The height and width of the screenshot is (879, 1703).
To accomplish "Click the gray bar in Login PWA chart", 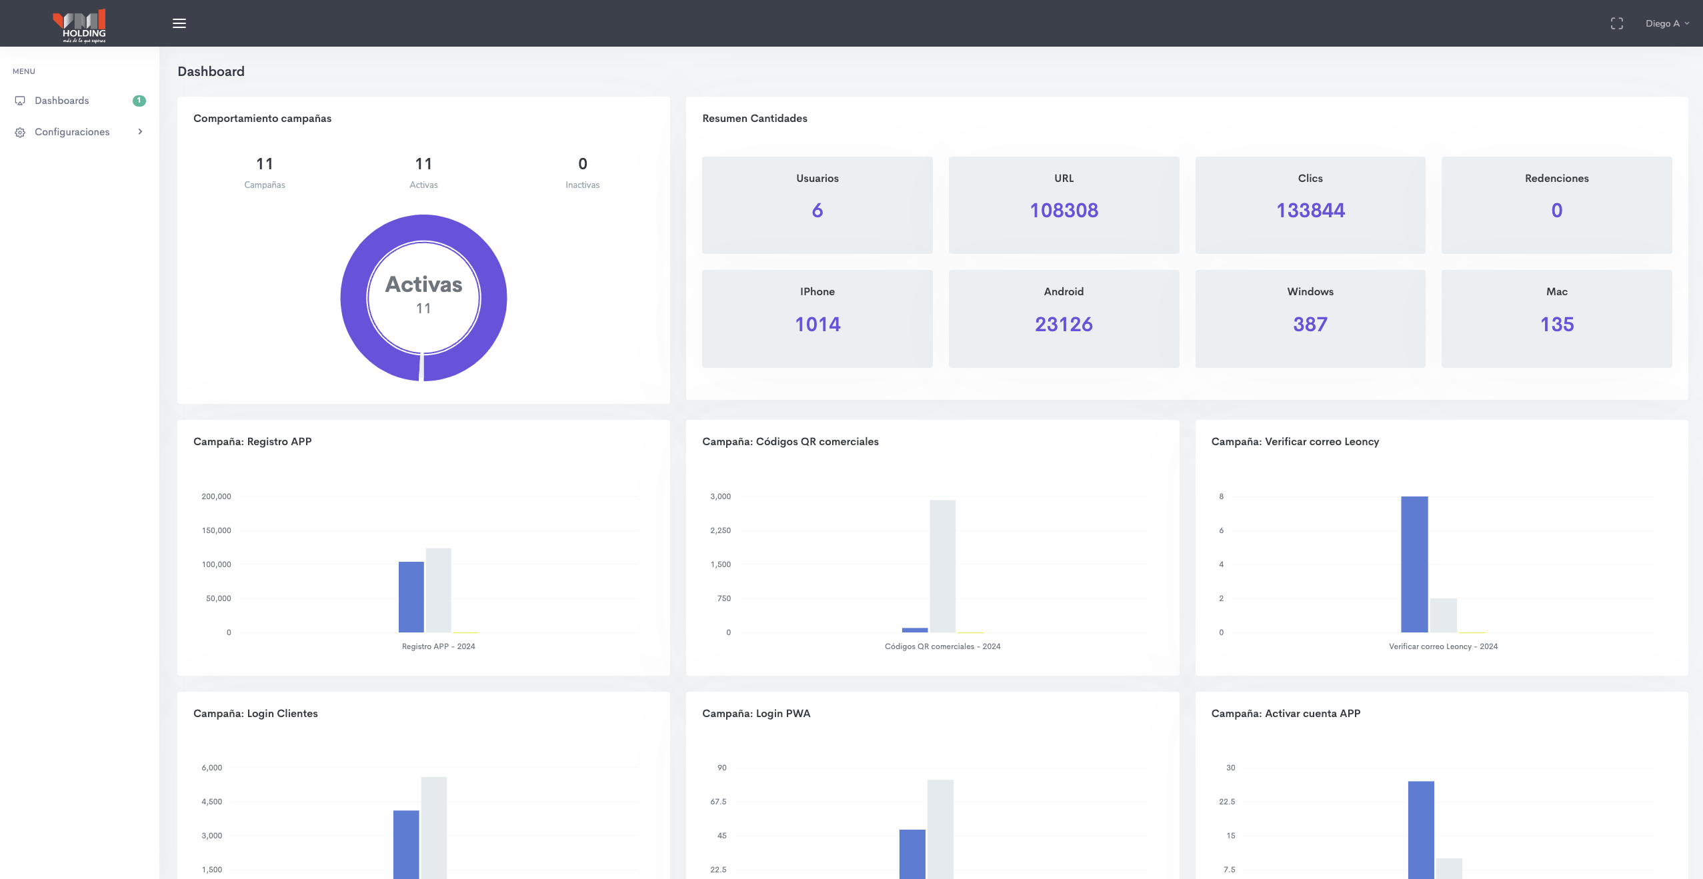I will pos(940,829).
